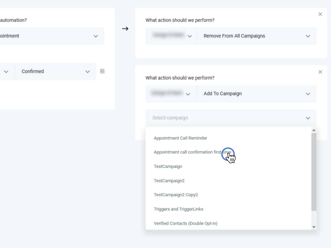Image resolution: width=331 pixels, height=248 pixels.
Task: Open blurred category dropdown in first action
Action: 171,36
